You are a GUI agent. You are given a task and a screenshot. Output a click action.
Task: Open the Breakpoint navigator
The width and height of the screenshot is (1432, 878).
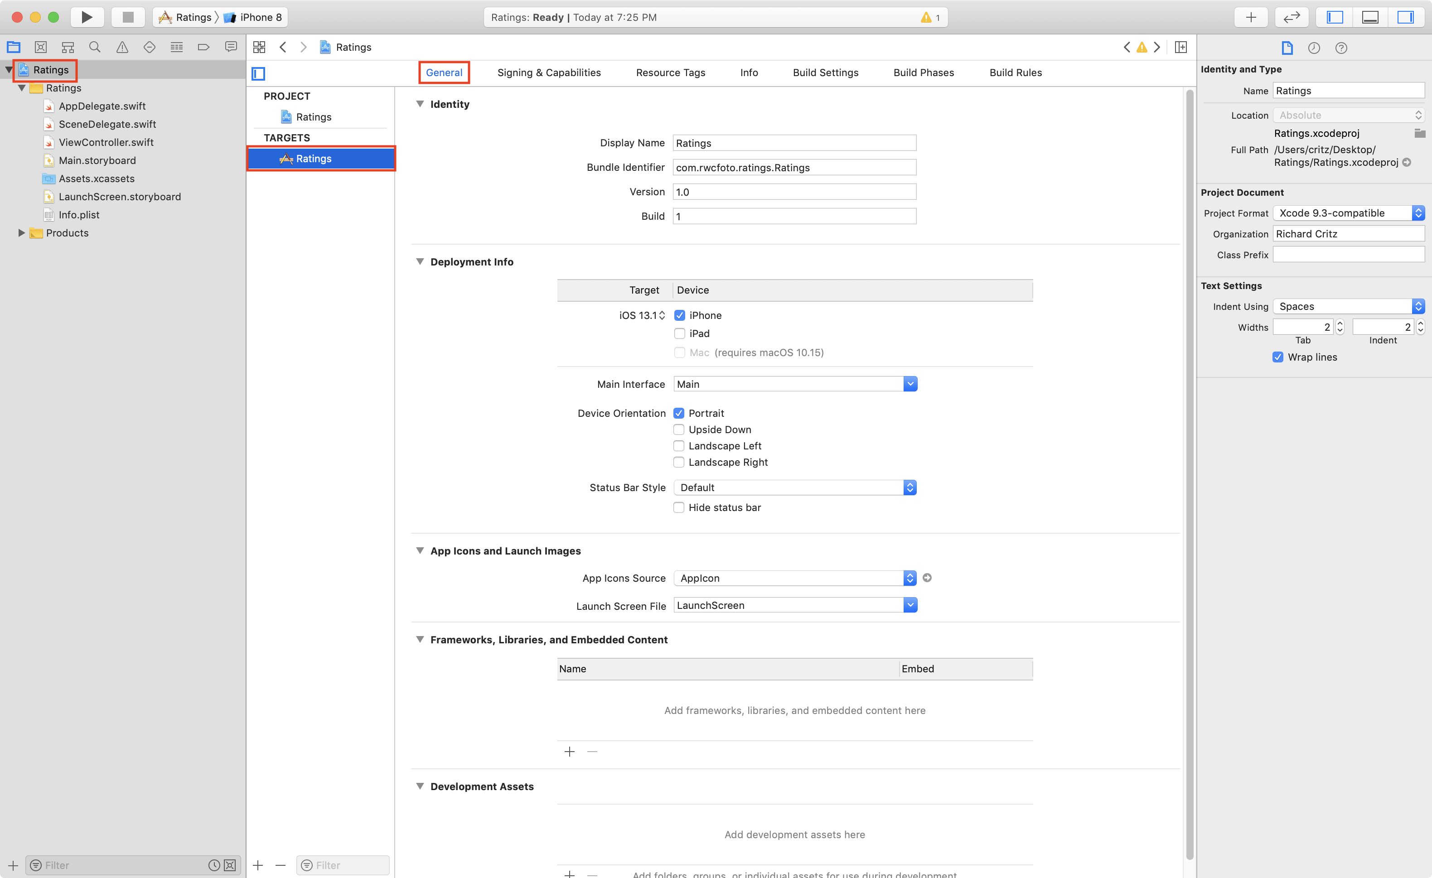[203, 47]
